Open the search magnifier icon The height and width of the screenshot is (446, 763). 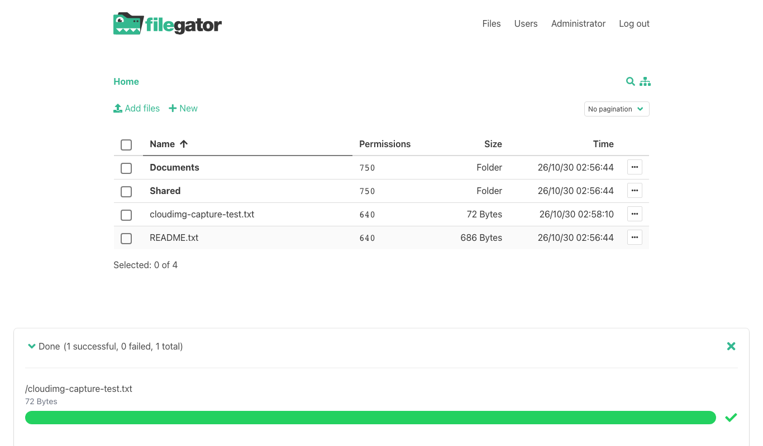pos(630,81)
